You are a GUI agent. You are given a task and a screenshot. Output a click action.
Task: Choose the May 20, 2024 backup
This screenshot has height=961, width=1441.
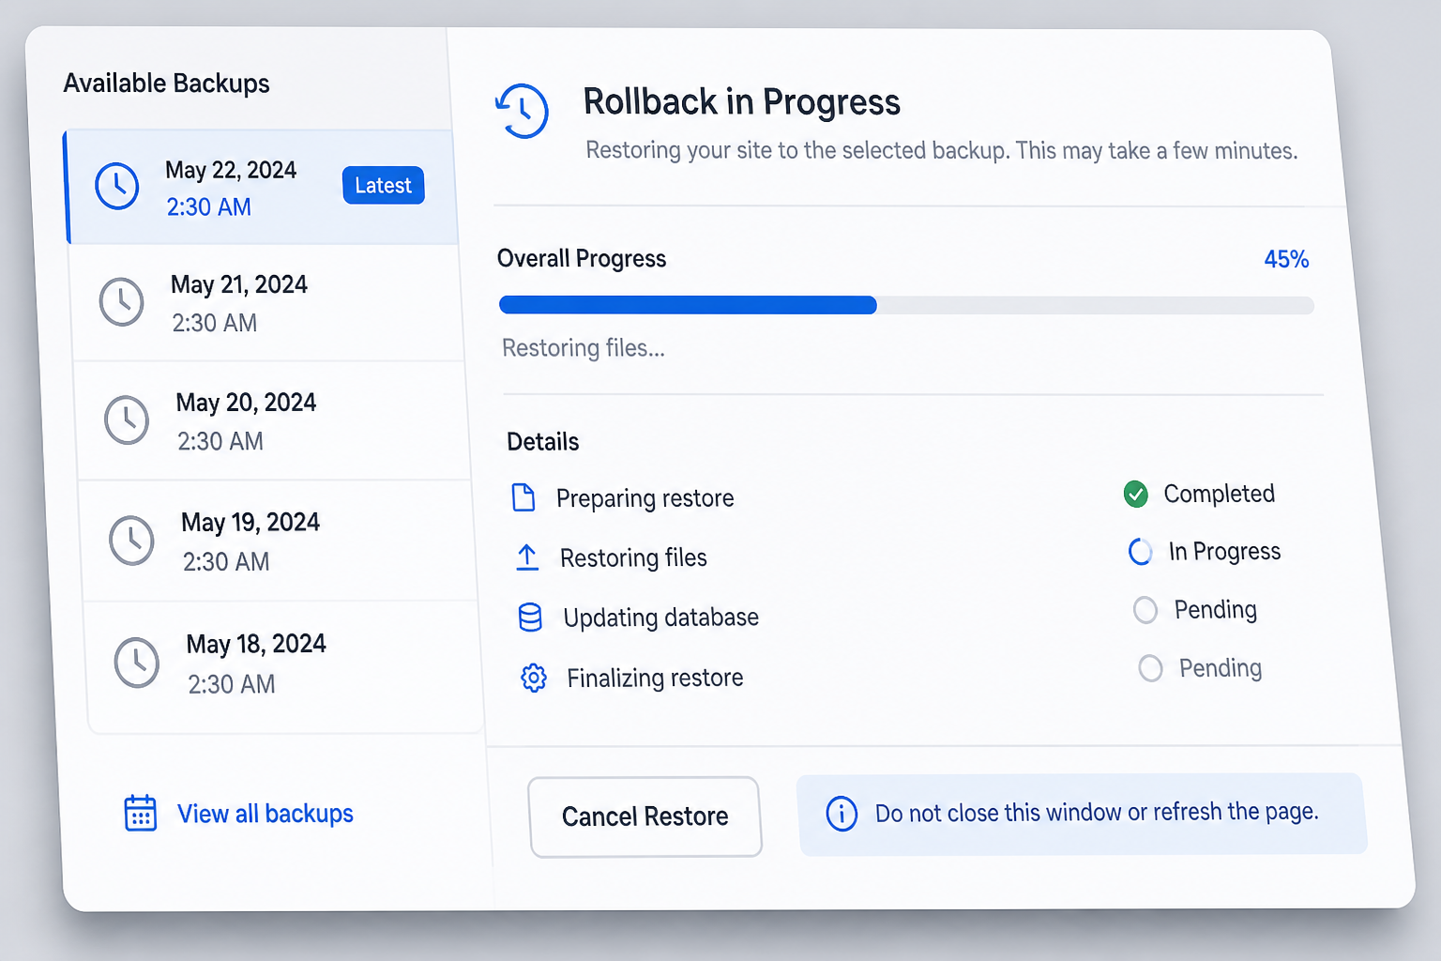pos(273,421)
